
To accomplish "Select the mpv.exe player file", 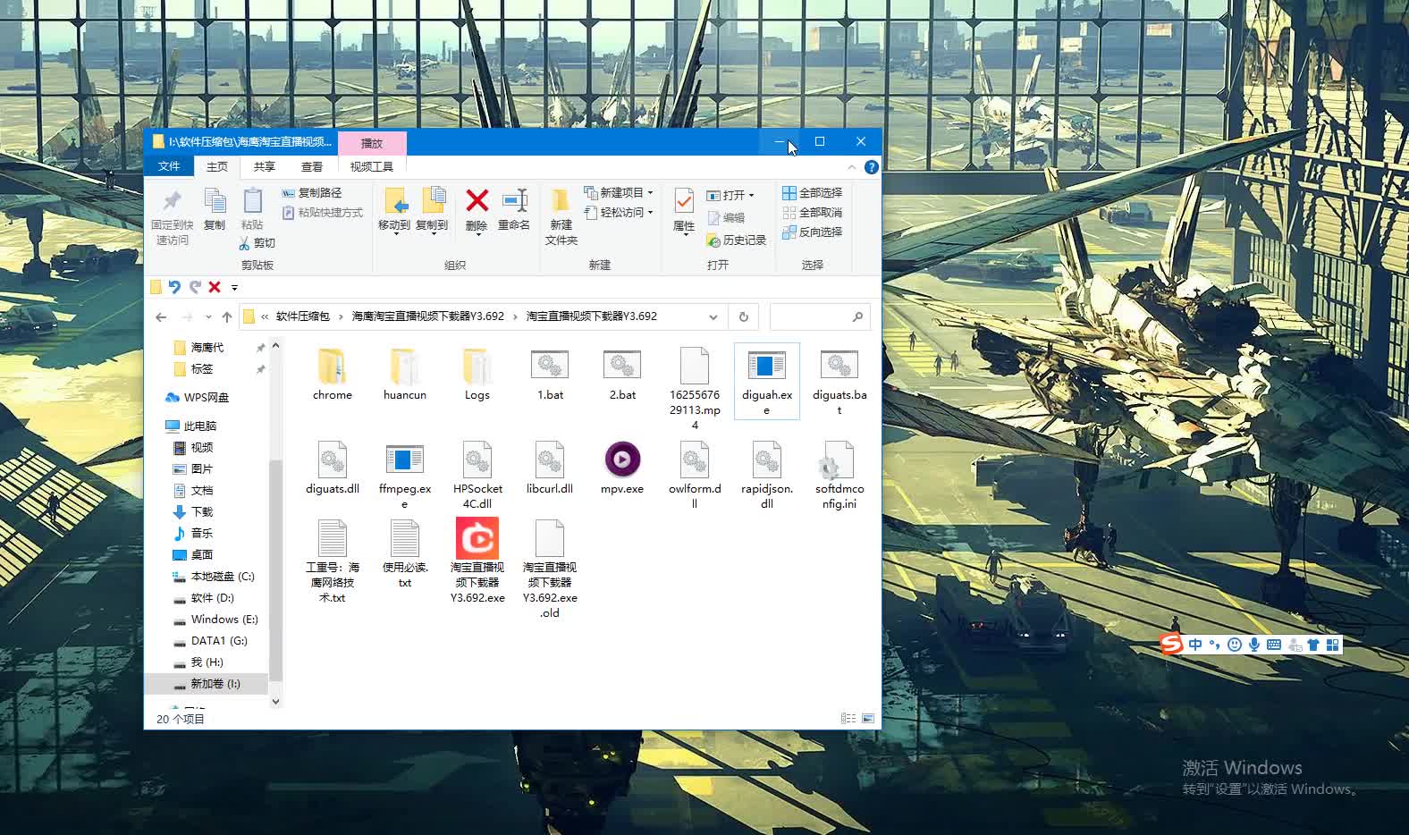I will coord(622,468).
